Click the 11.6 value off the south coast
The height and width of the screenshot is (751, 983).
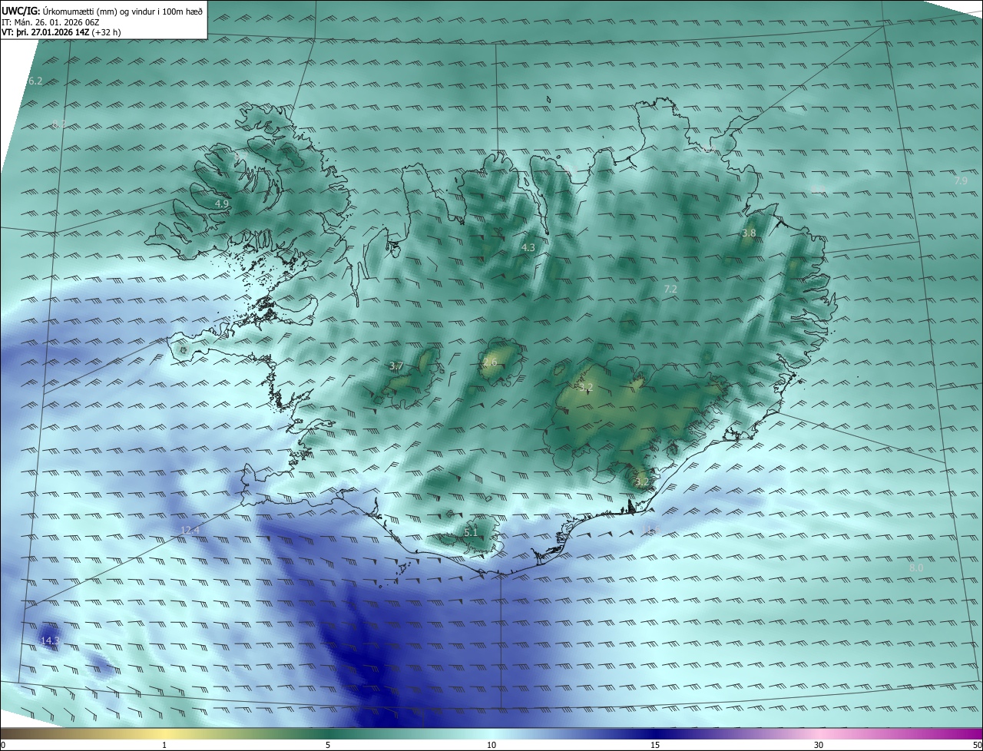(x=650, y=529)
